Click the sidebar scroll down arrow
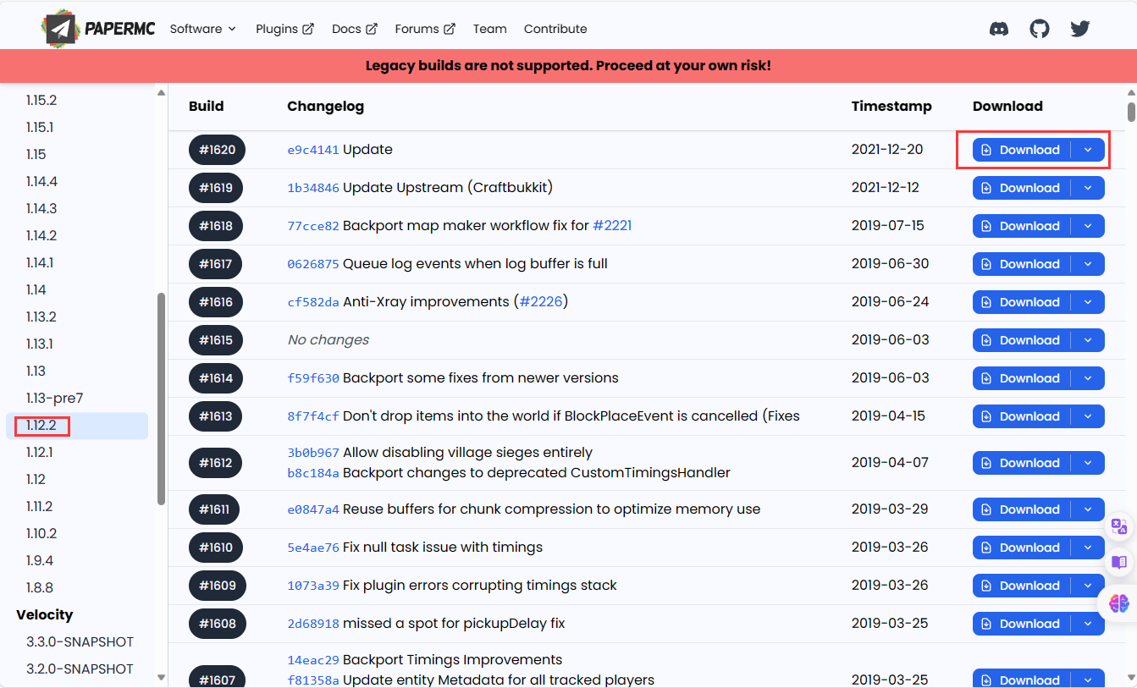Viewport: 1137px width, 688px height. [161, 676]
